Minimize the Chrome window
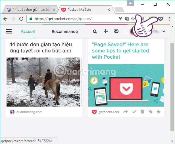The image size is (175, 144). 142,4
